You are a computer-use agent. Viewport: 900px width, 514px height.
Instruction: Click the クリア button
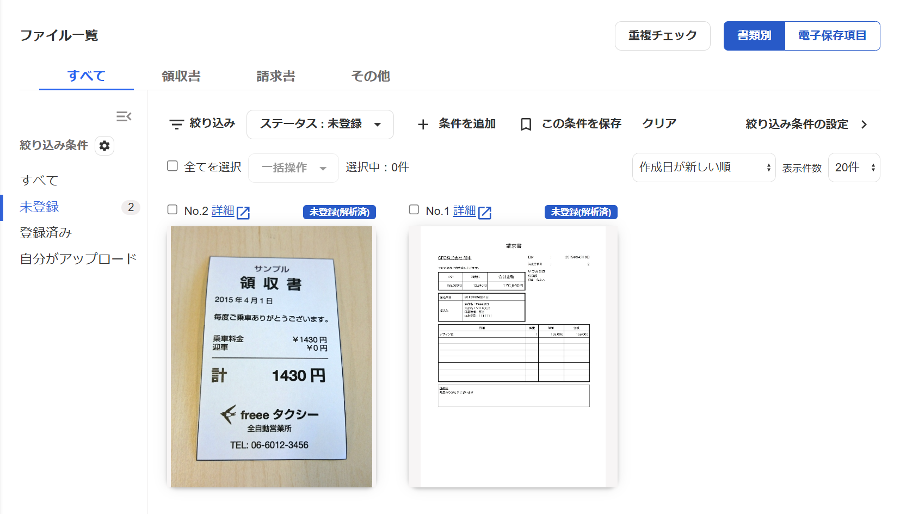pos(659,124)
